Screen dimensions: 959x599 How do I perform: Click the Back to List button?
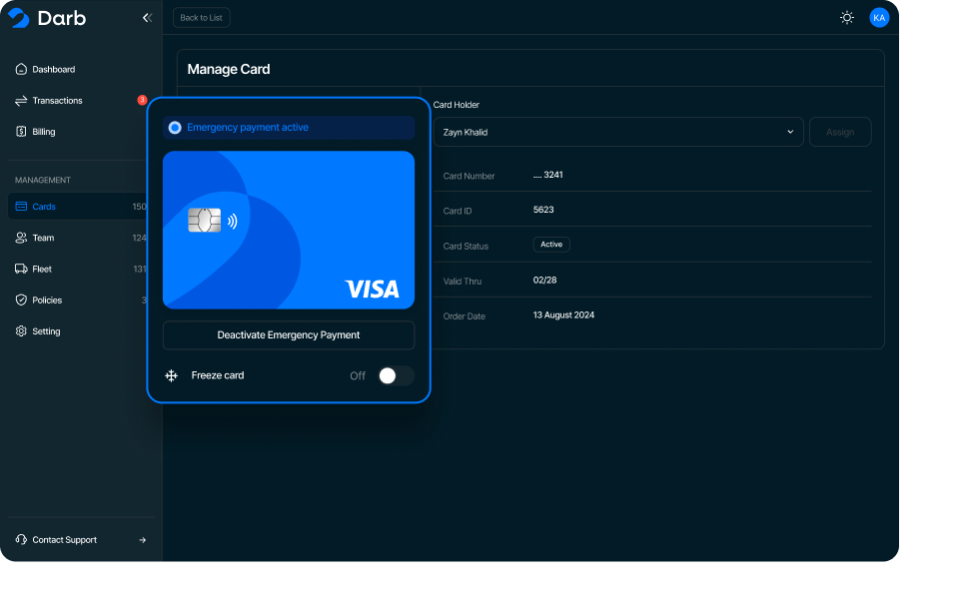pyautogui.click(x=201, y=18)
